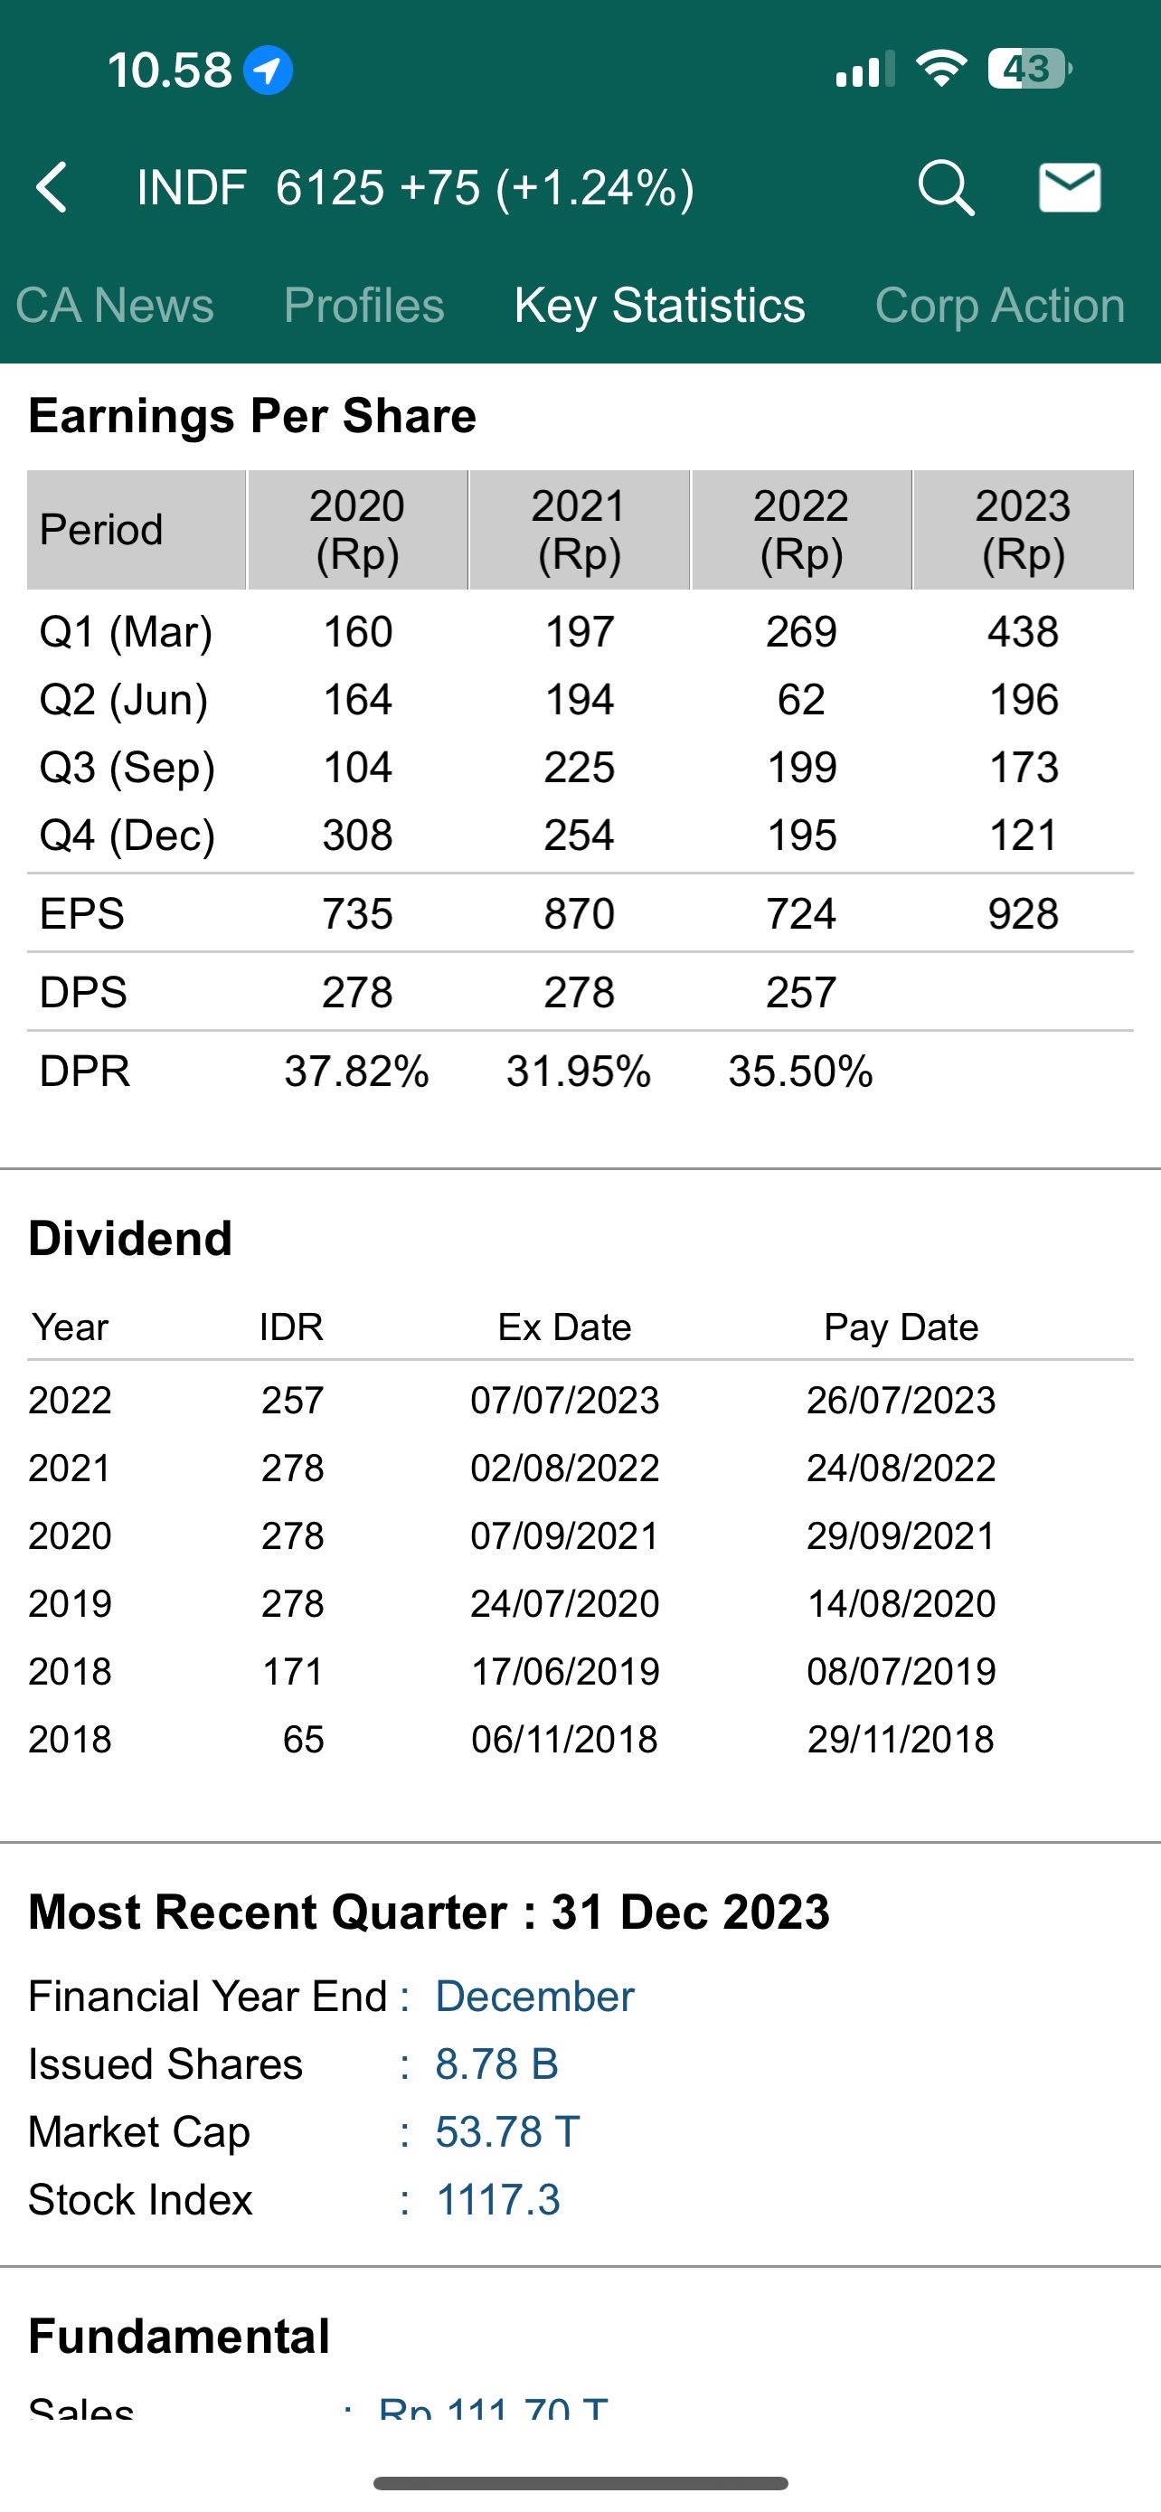This screenshot has width=1161, height=2512.
Task: Tap the location arrow status icon
Action: click(x=267, y=71)
